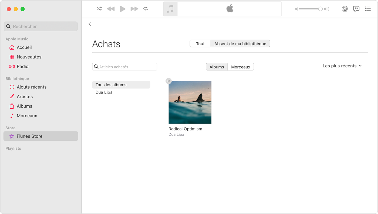The image size is (378, 214).
Task: Enable shuffle playback
Action: click(x=99, y=9)
